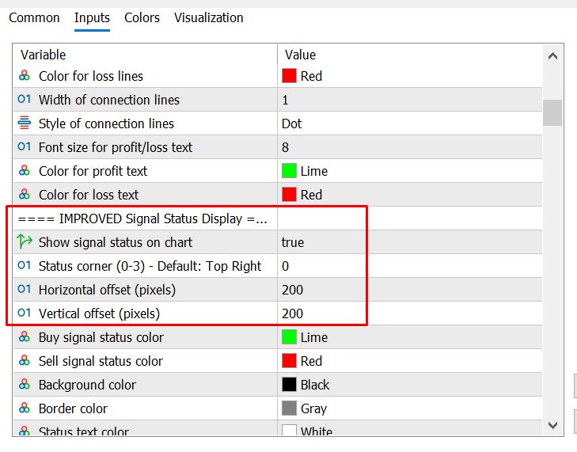577x452 pixels.
Task: Select the 'Color for loss text' label
Action: [x=89, y=195]
